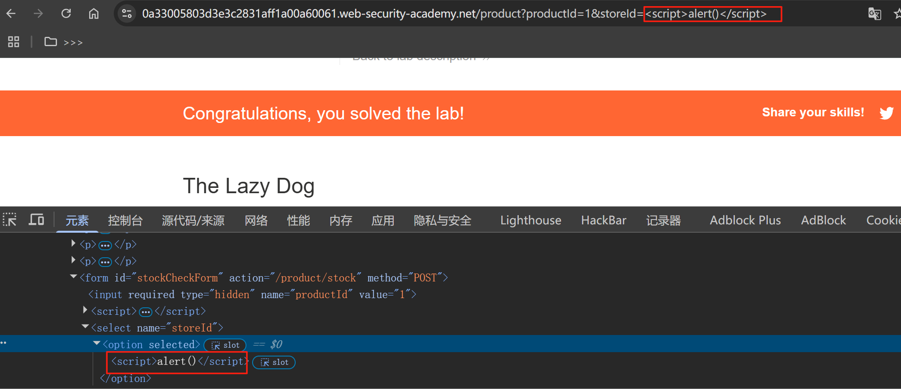Viewport: 901px width, 389px height.
Task: Expand ellipsis inside the collapsed script tag
Action: 145,312
